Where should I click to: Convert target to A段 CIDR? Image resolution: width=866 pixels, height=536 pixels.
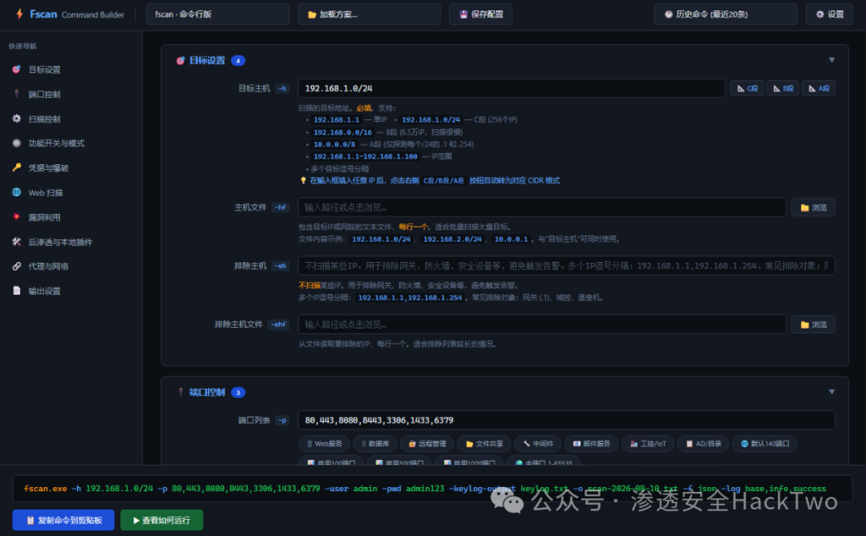click(x=819, y=88)
